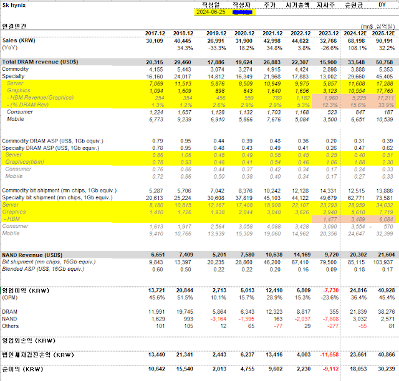The image size is (399, 381).
Task: Select the Specialty DRAM ASP label
Action: pos(50,148)
